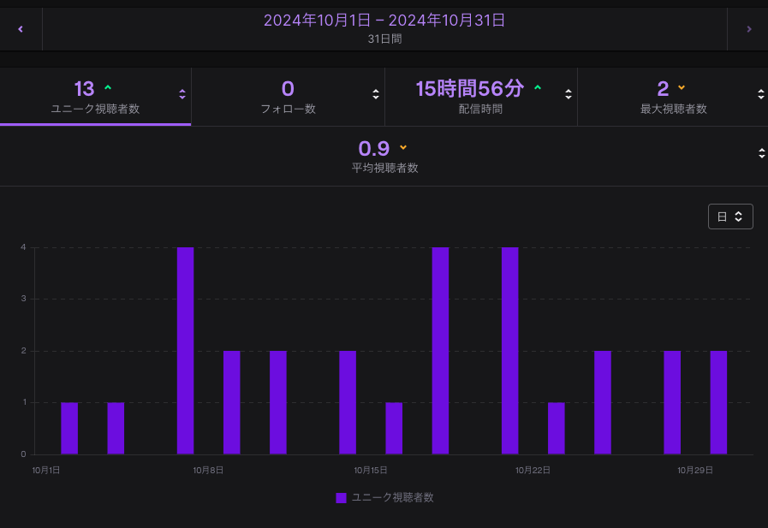Click the up-down selector icon beside ユニーク視聴者数
Image resolution: width=768 pixels, height=528 pixels.
pos(182,94)
